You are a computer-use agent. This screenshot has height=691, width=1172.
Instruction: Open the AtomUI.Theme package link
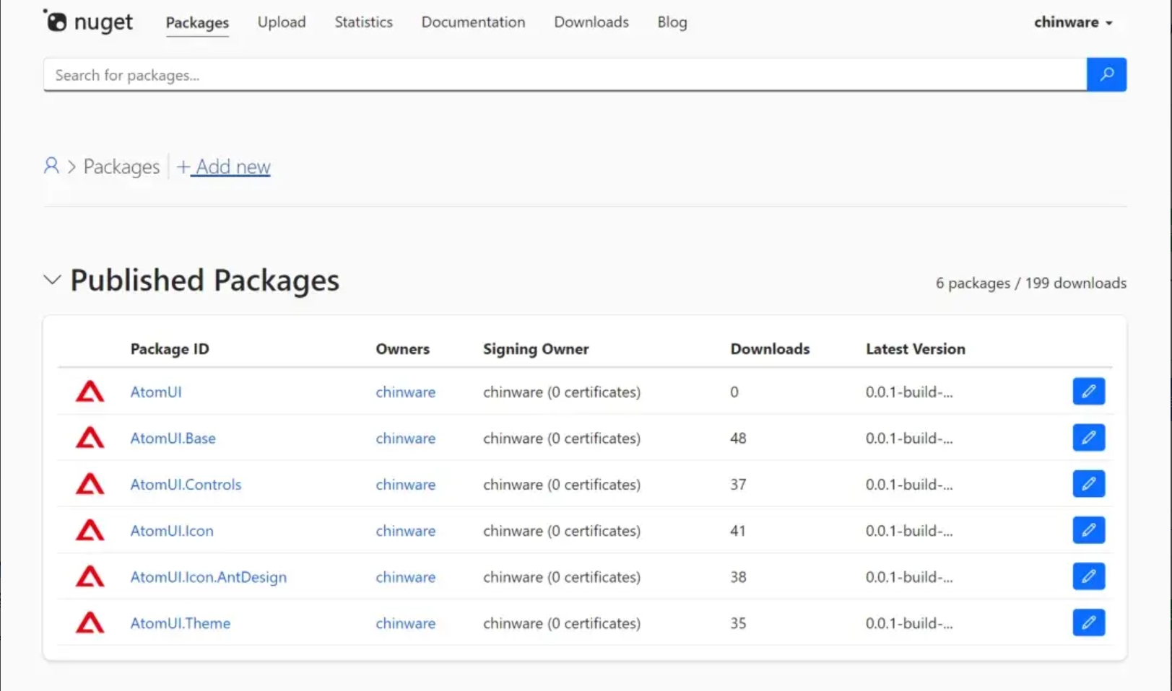click(180, 622)
